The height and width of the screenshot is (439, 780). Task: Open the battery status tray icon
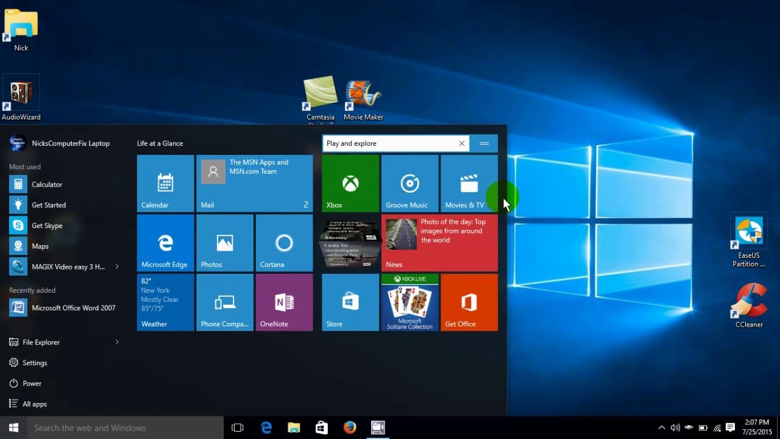pyautogui.click(x=703, y=427)
